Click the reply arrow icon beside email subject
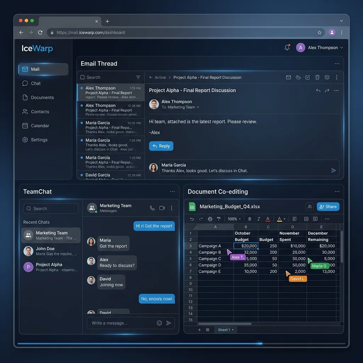363x363 pixels. tap(318, 90)
